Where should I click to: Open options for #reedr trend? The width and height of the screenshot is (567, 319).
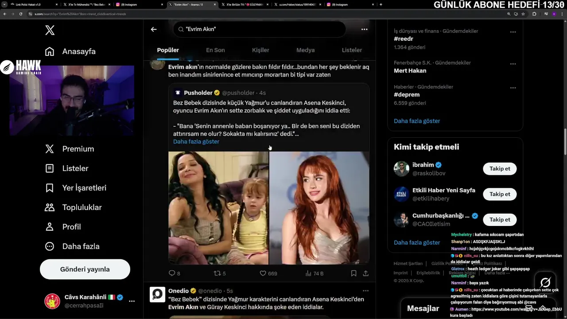point(513,32)
